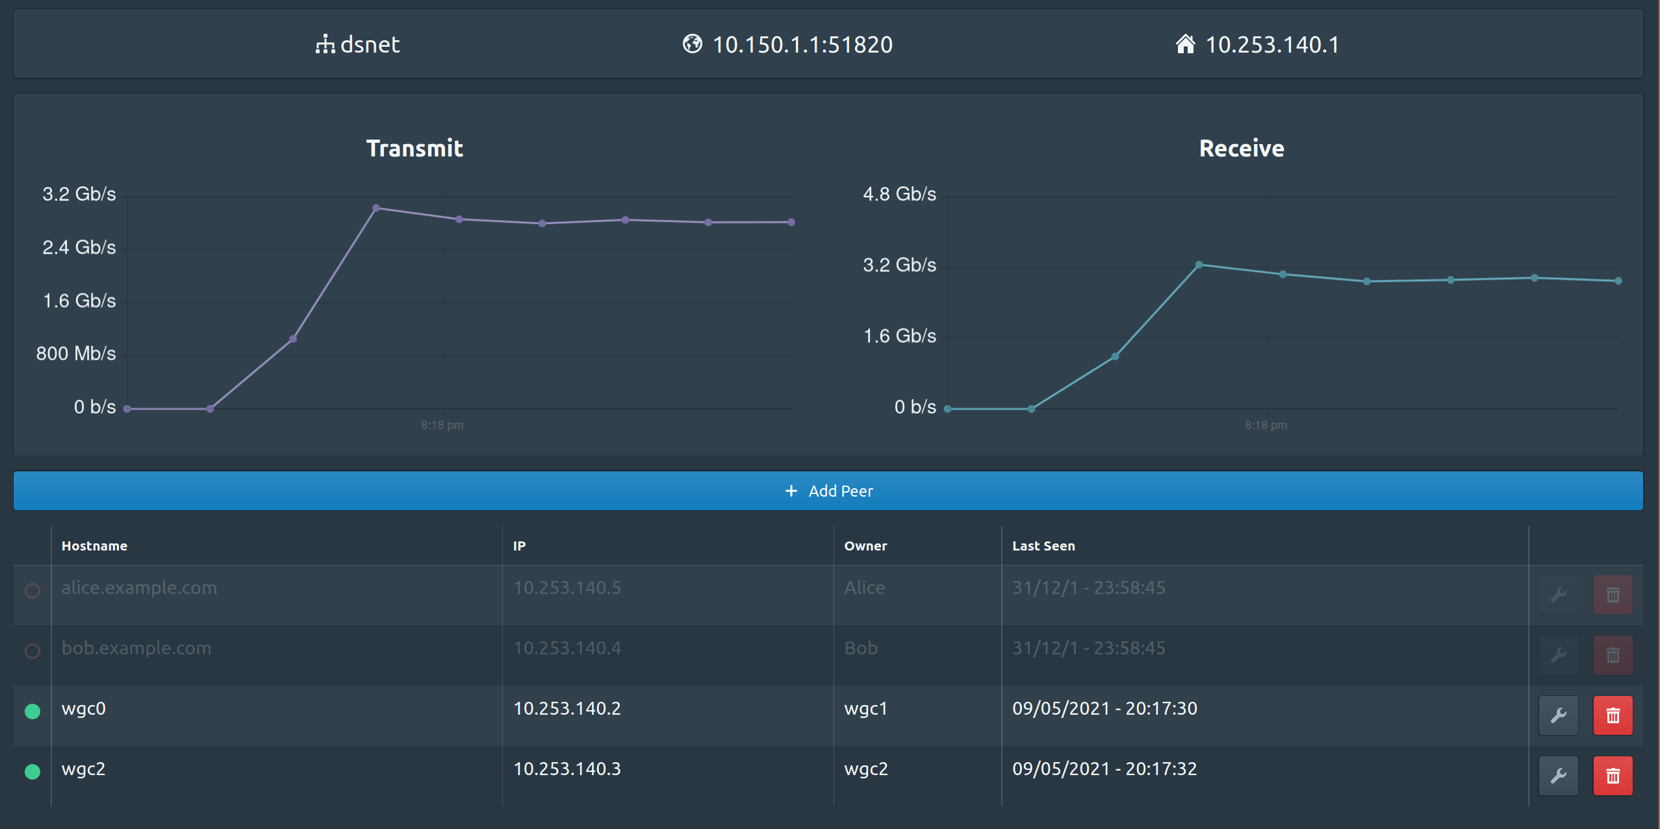Click the offline status circle for bob.example.com

point(32,651)
